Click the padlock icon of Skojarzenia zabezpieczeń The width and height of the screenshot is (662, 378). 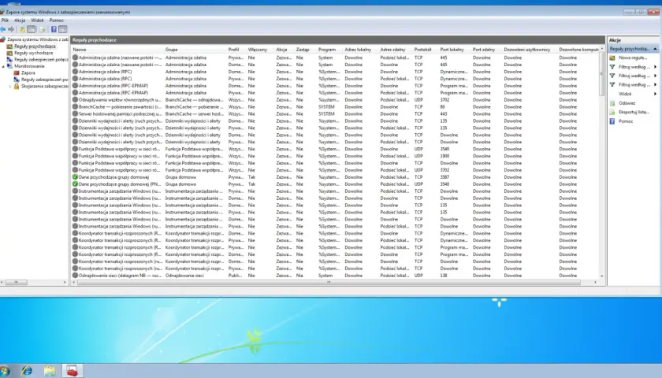pos(17,86)
